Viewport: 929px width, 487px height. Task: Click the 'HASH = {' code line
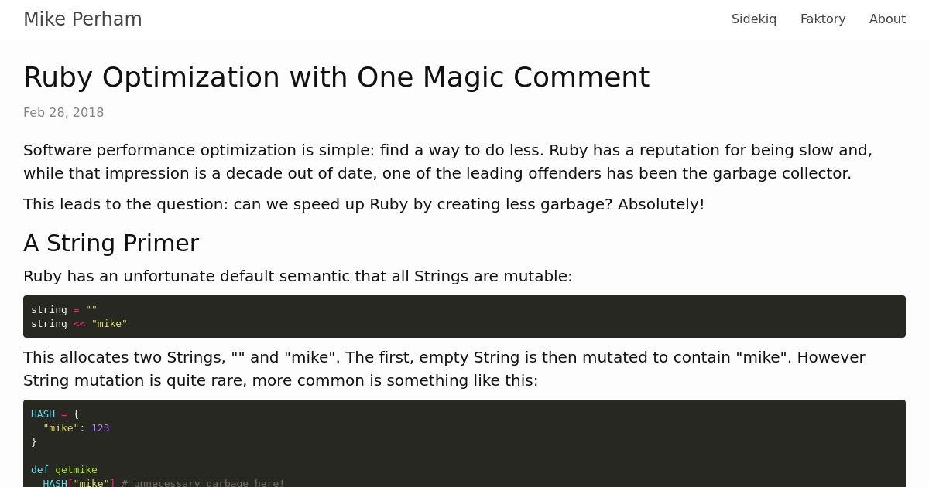(55, 414)
